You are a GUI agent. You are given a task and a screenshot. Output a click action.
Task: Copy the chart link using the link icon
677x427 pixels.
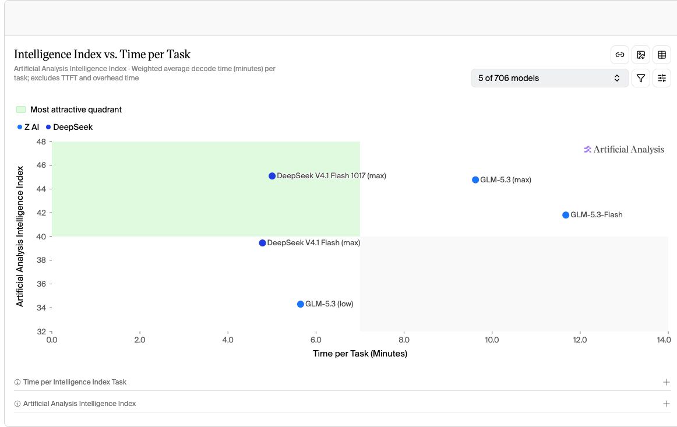[619, 55]
